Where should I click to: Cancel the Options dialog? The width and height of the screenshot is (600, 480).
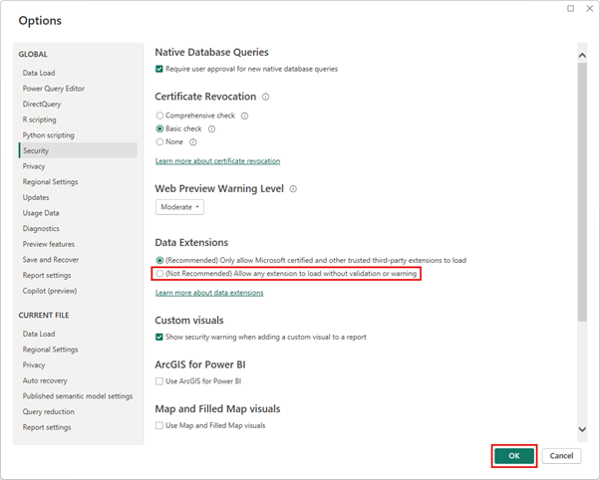[561, 456]
